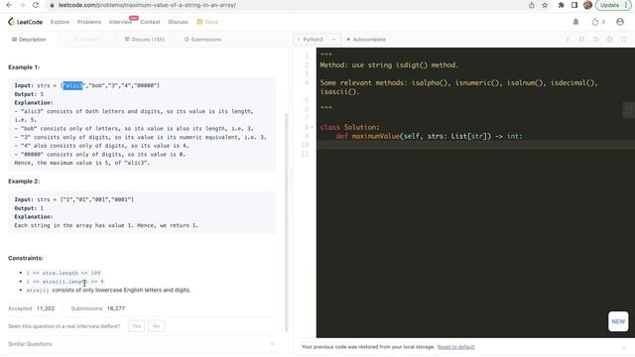Open the LeetCode logo home link
635x357 pixels.
(25, 22)
